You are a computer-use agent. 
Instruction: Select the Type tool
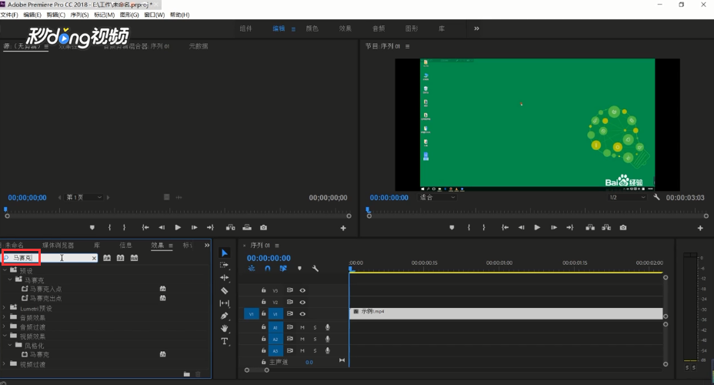click(225, 341)
